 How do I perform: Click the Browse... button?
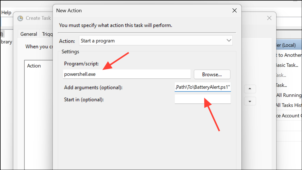pyautogui.click(x=212, y=74)
